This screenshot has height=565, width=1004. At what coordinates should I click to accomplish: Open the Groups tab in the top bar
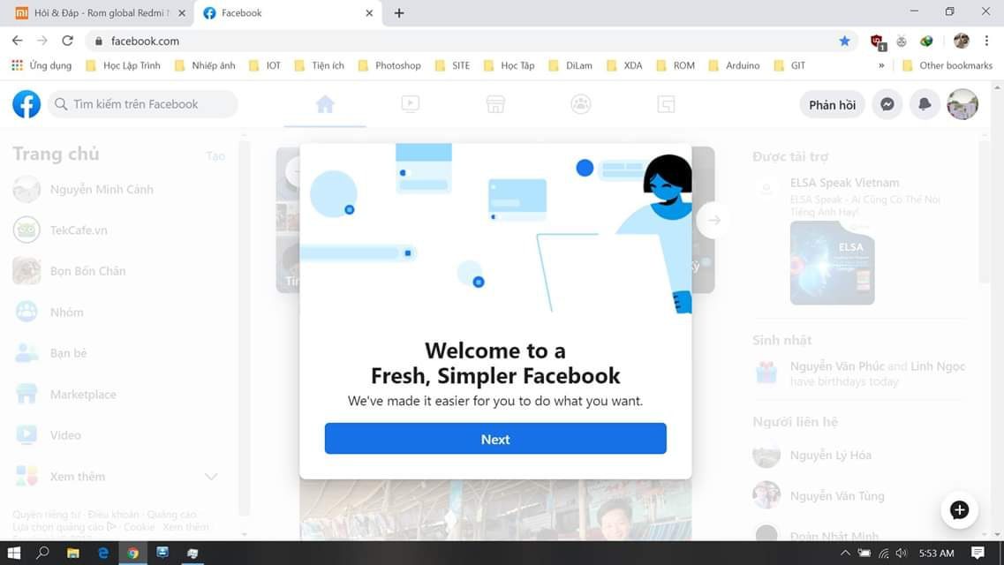581,104
